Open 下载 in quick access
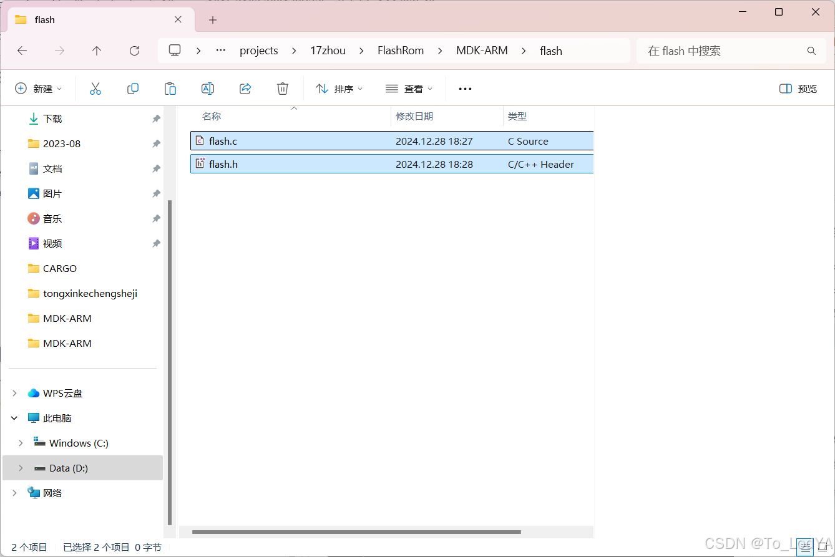 (52, 119)
